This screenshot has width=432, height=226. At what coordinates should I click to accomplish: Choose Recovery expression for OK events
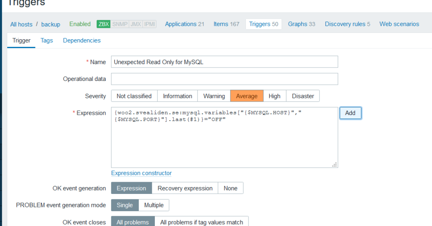coord(185,188)
